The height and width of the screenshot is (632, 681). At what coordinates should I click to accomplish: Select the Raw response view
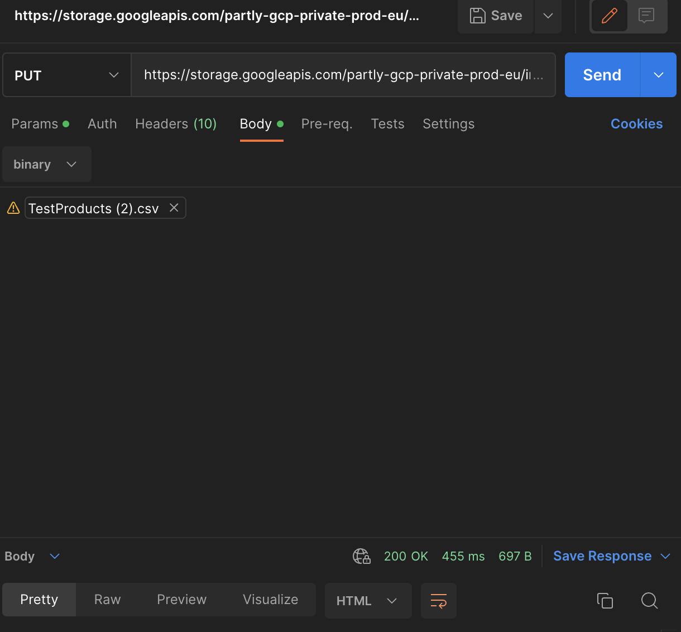coord(107,600)
